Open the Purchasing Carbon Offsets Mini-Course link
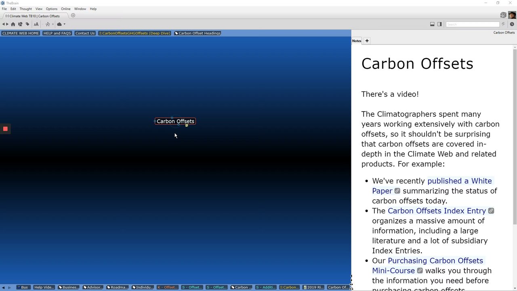Image resolution: width=517 pixels, height=291 pixels. [x=427, y=266]
